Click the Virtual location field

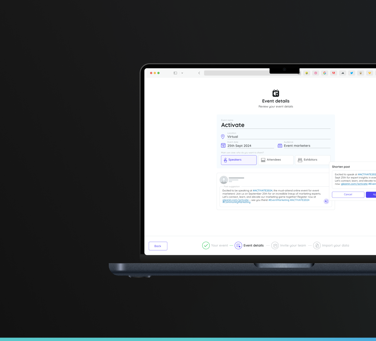279,137
